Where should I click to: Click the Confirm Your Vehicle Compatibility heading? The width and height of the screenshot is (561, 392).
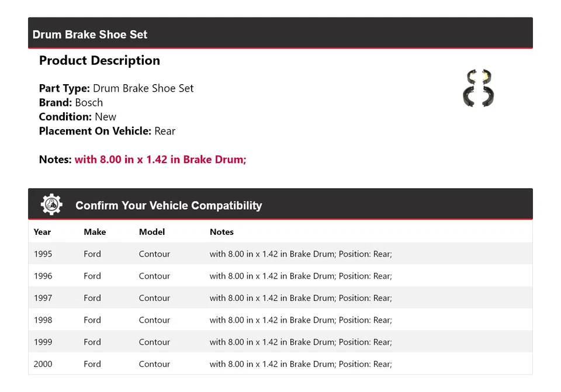point(168,206)
